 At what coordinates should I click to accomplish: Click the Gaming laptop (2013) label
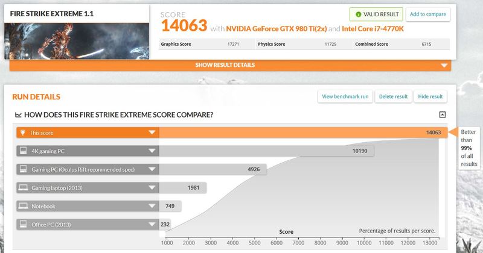(x=57, y=188)
